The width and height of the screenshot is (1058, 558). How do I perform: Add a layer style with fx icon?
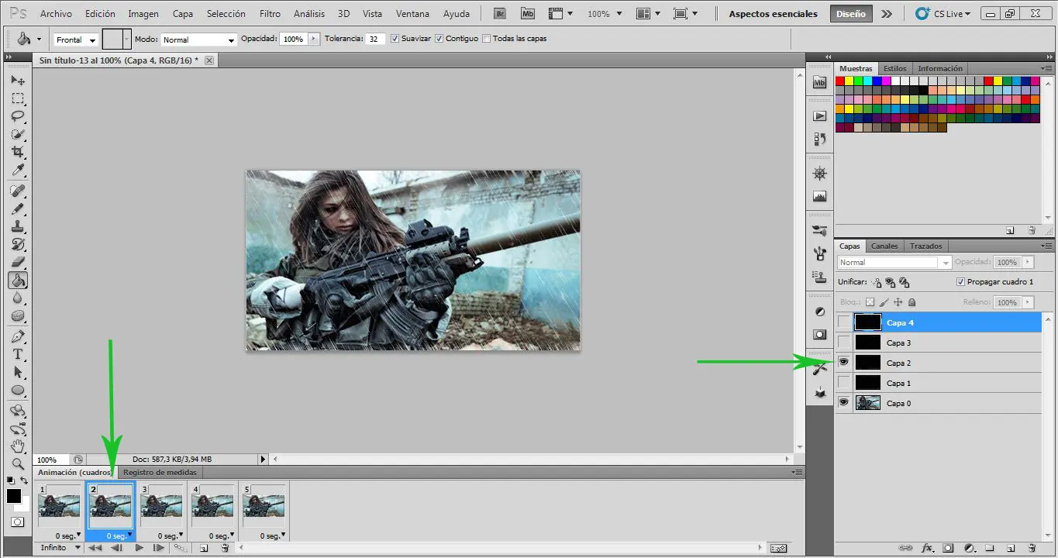tap(926, 548)
